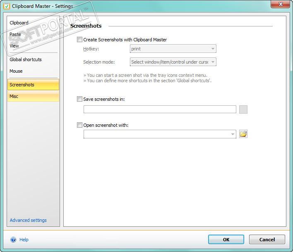Switch to the Clipboard settings section
This screenshot has height=252, width=293.
click(x=19, y=23)
